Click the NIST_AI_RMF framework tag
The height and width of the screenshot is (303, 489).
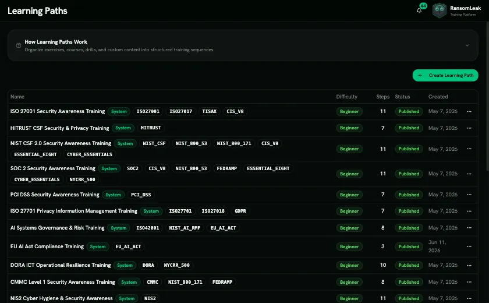pyautogui.click(x=185, y=228)
